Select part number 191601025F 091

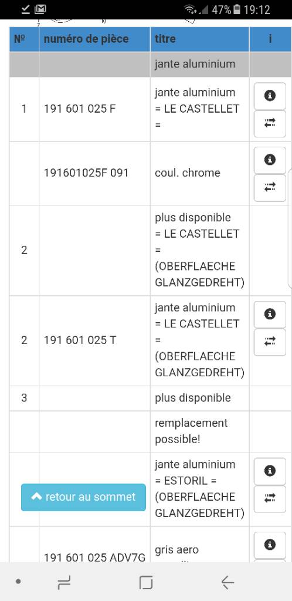click(86, 173)
